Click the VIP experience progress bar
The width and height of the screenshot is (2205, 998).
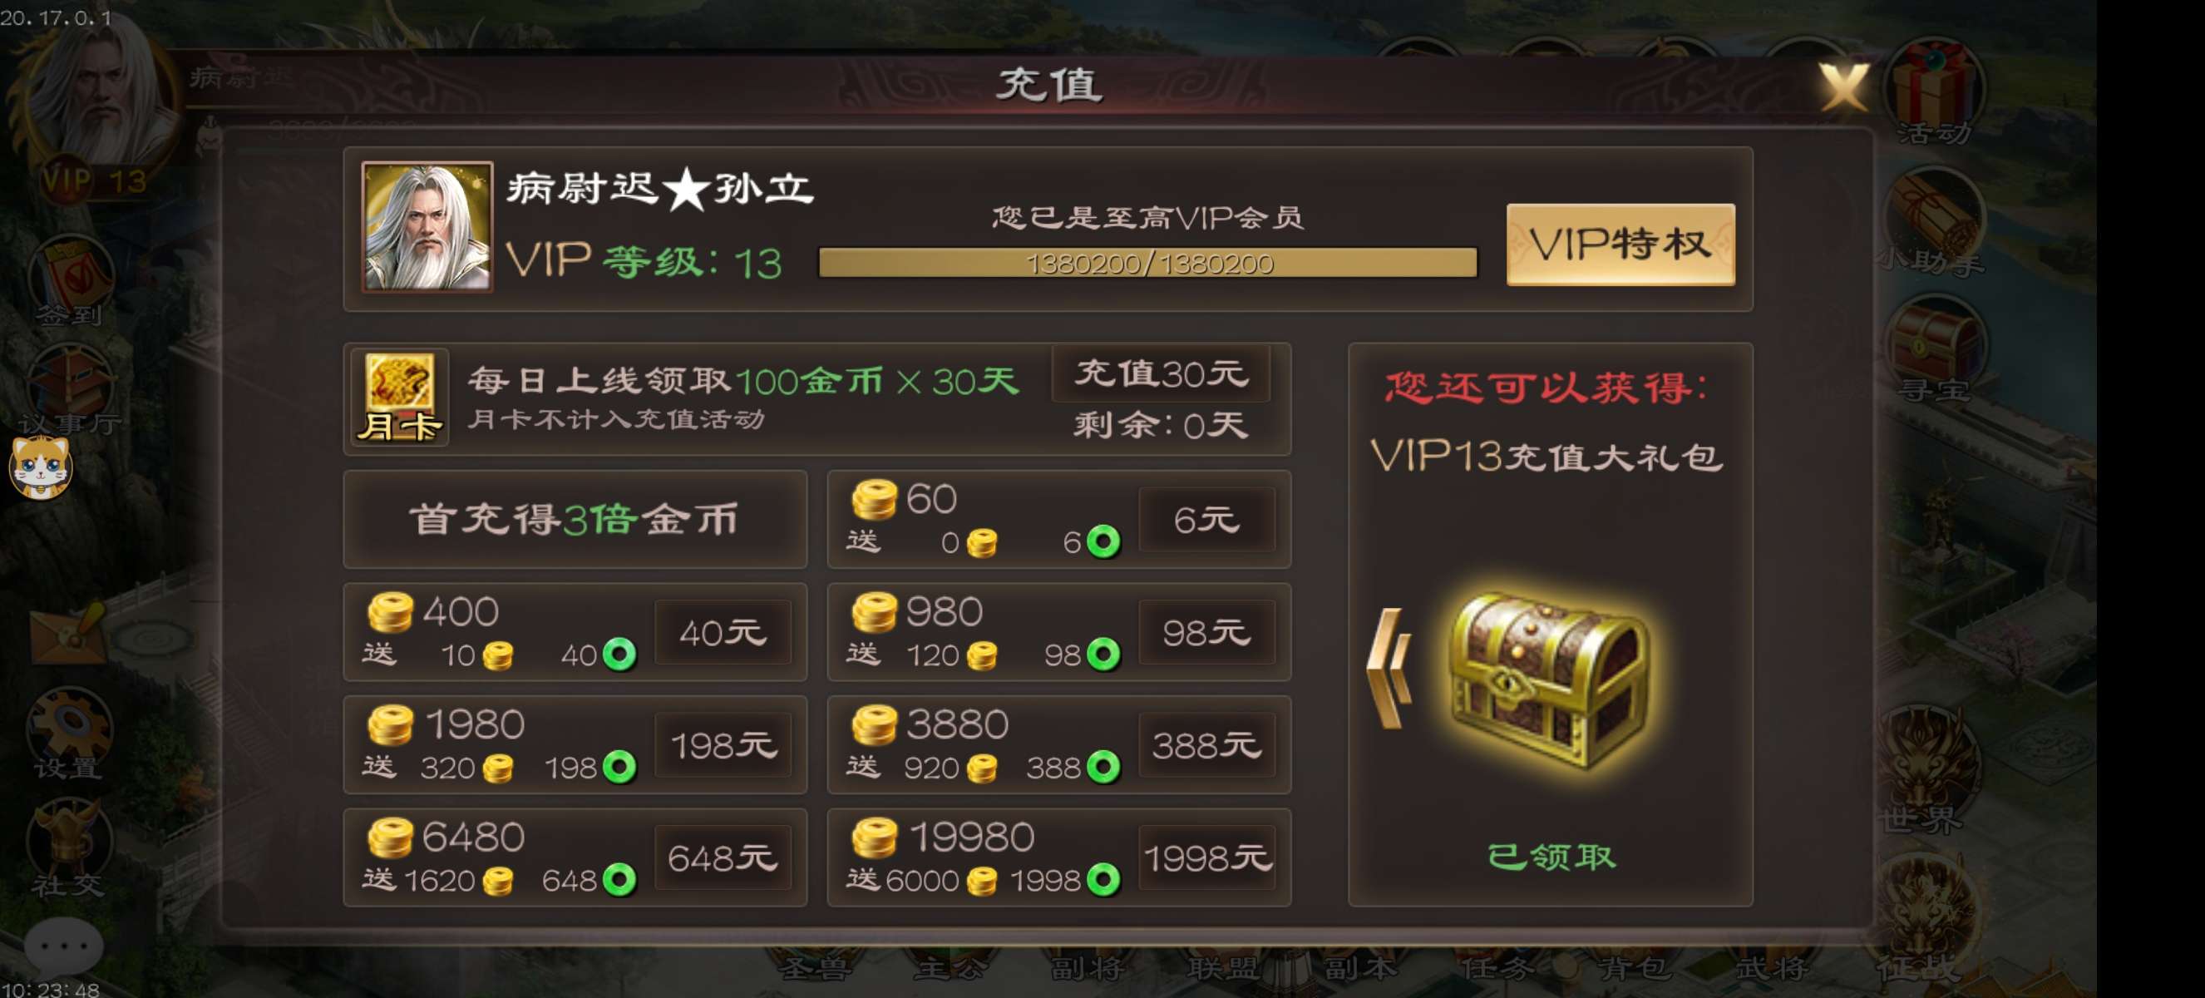[x=1148, y=263]
